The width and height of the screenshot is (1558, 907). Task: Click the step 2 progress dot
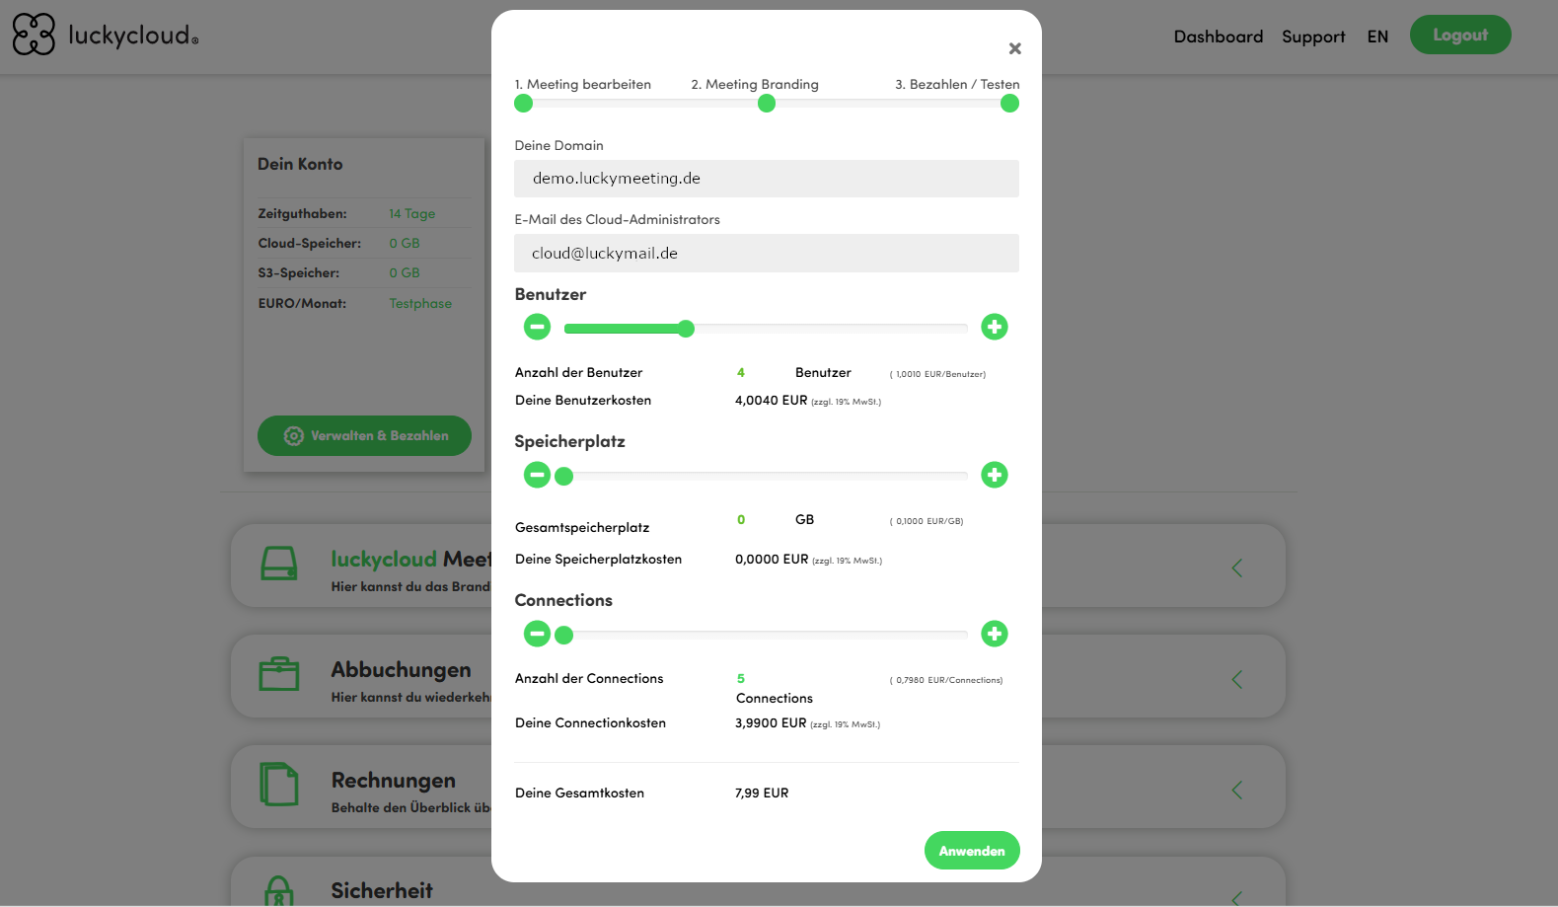click(767, 104)
